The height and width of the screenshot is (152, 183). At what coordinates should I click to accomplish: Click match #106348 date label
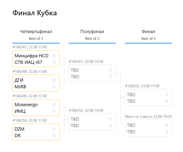30,72
